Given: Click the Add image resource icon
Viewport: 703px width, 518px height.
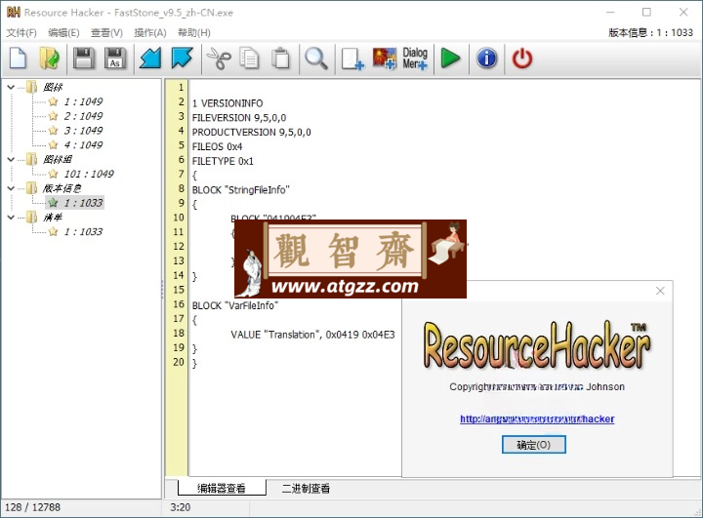Looking at the screenshot, I should pos(385,59).
